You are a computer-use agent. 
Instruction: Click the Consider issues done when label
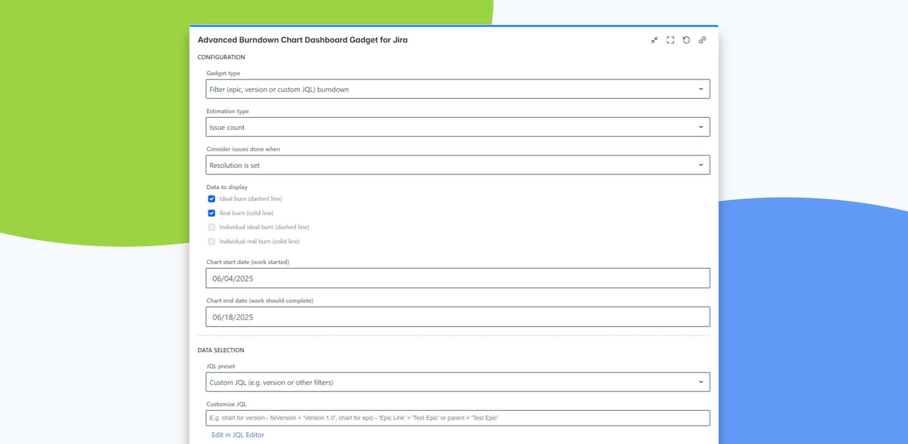tap(243, 149)
